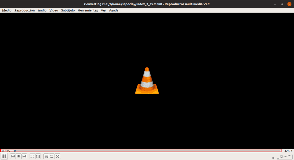Click total duration label 32:27
The height and width of the screenshot is (160, 294).
[288, 151]
